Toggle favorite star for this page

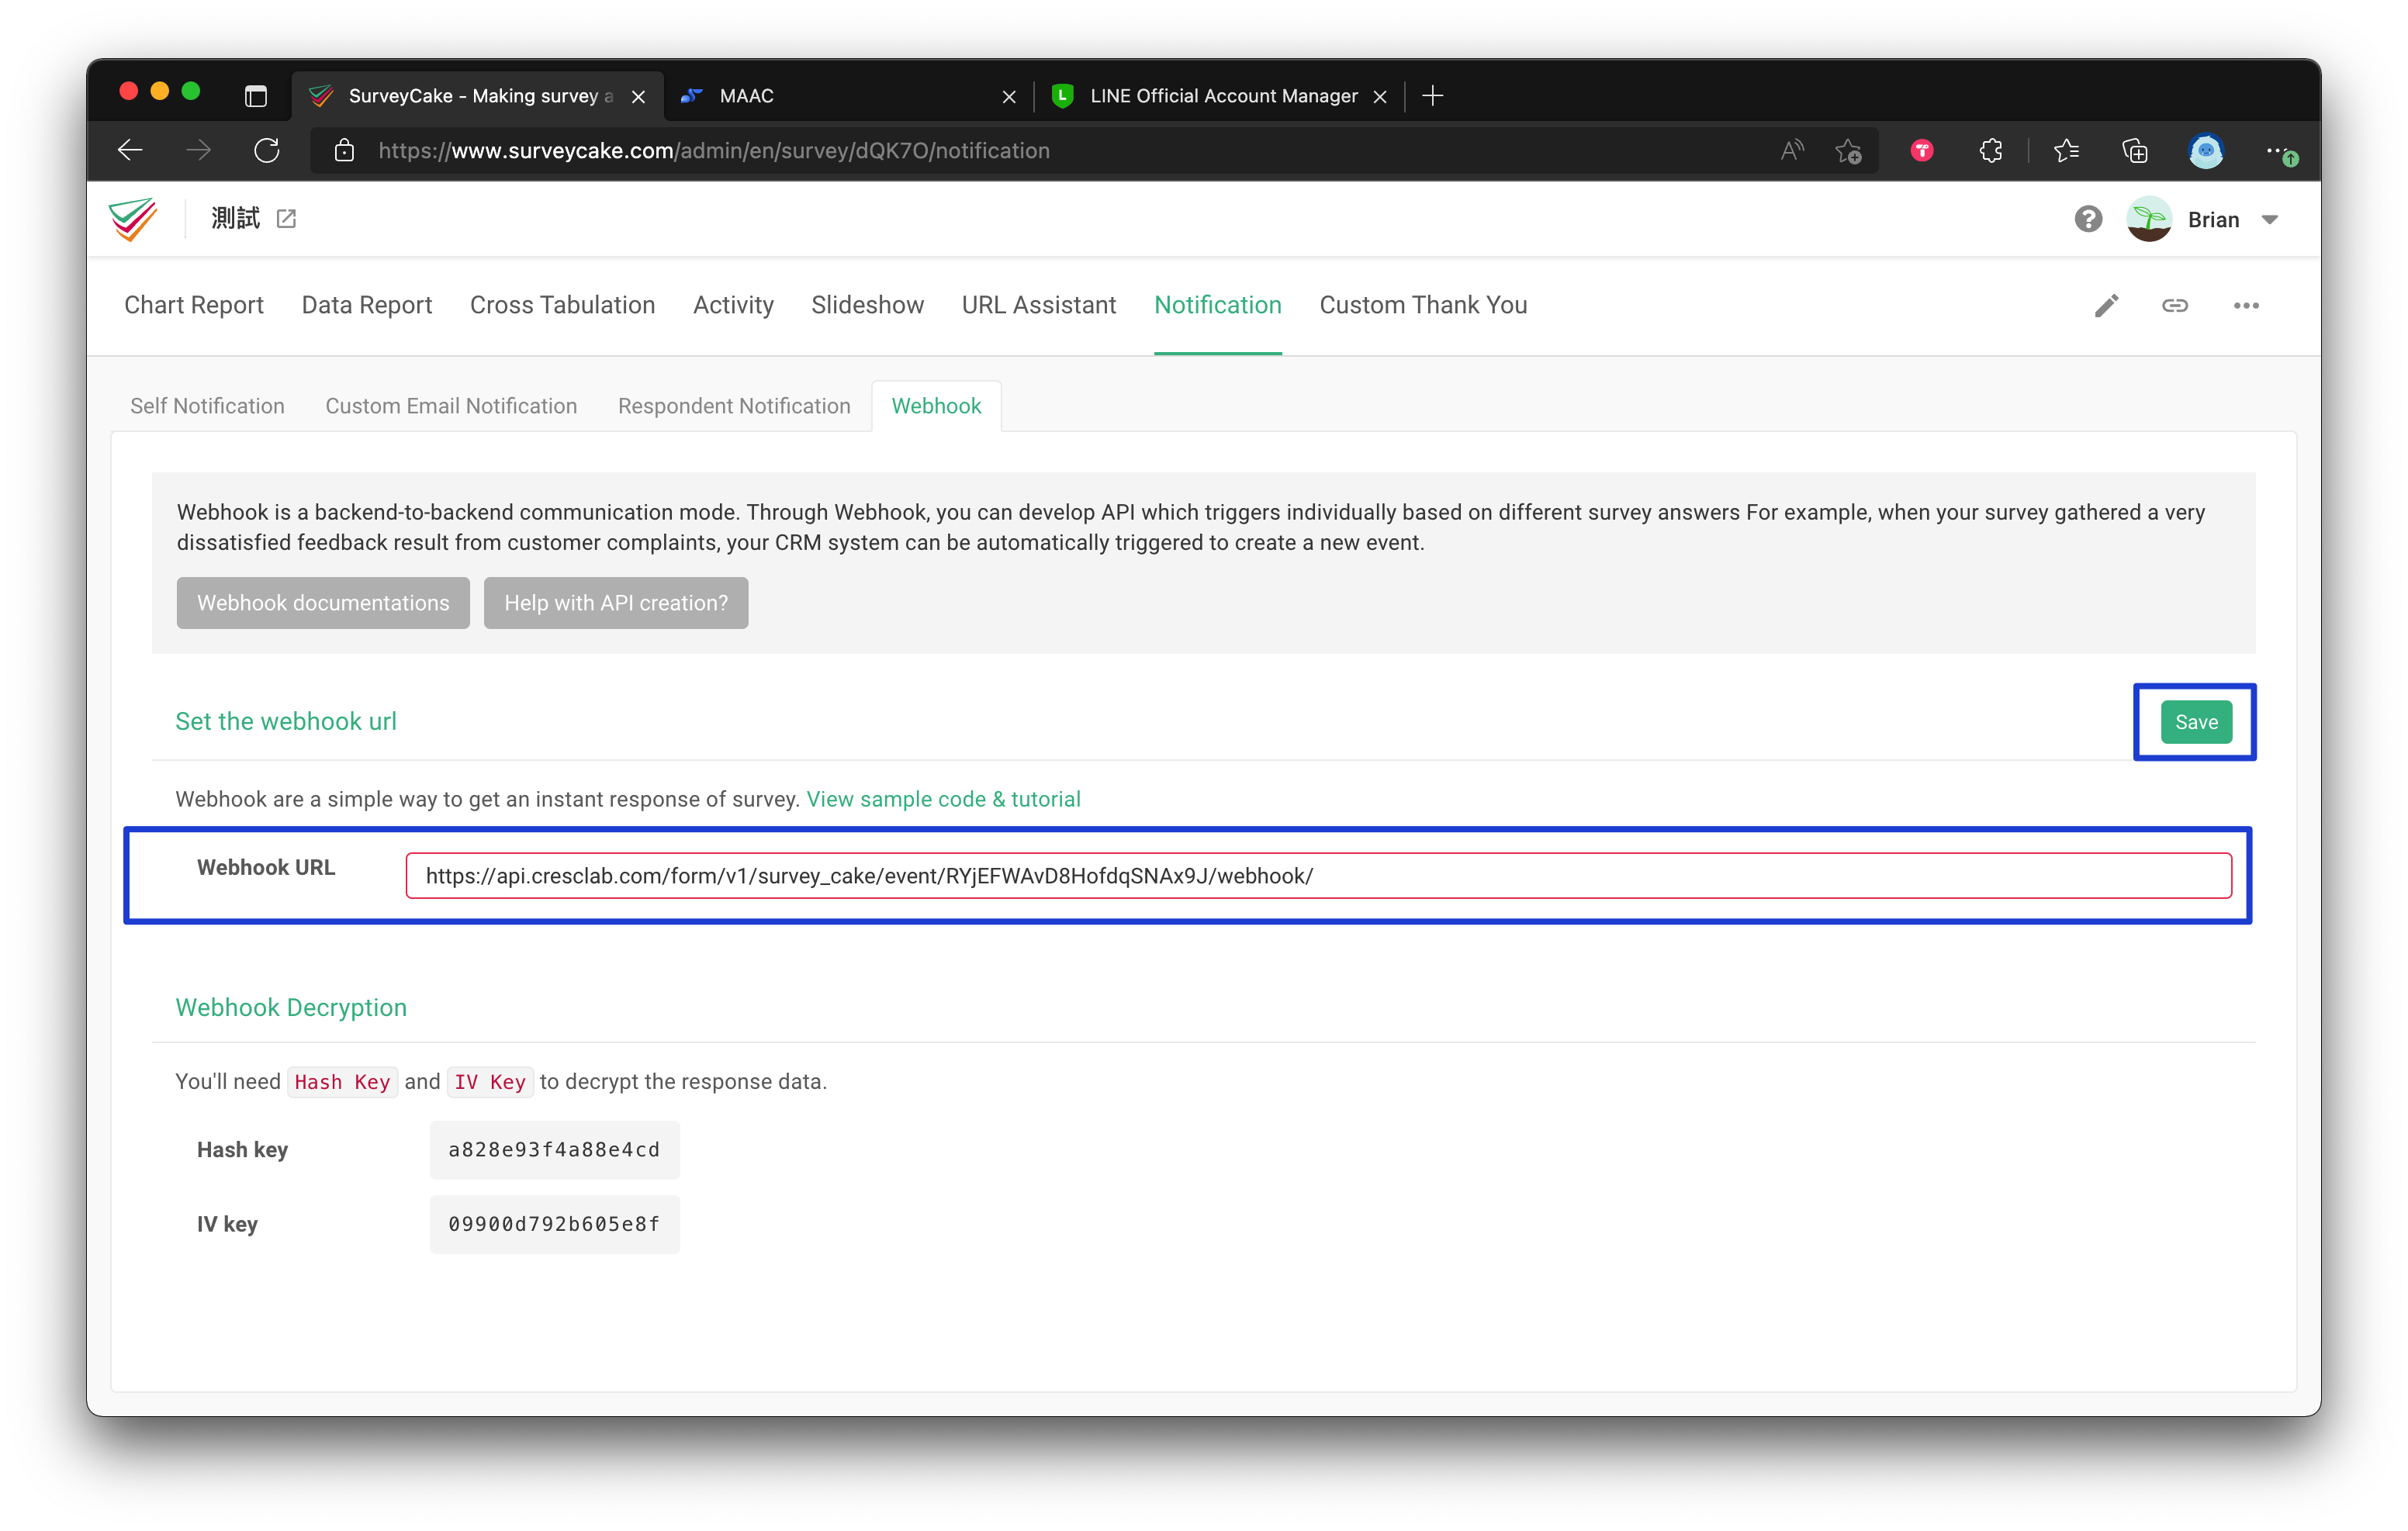pos(1849,151)
